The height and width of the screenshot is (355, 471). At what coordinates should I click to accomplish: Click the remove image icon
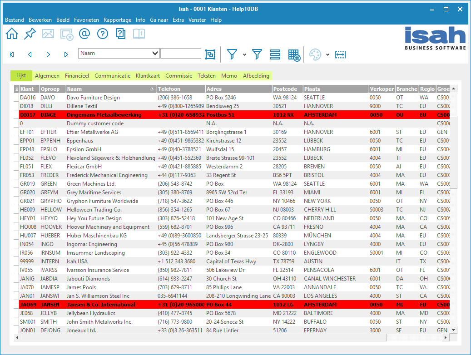click(67, 34)
